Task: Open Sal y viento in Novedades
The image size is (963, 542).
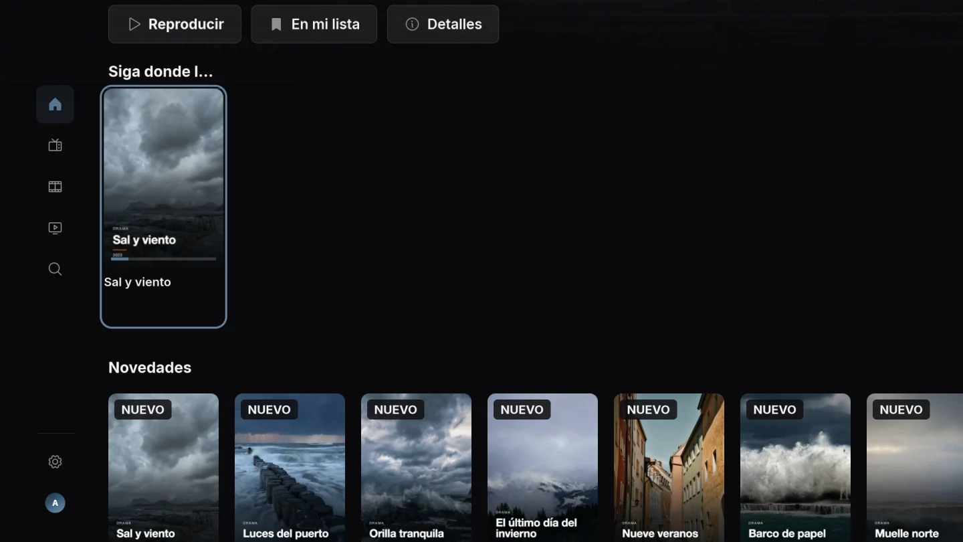Action: point(163,468)
